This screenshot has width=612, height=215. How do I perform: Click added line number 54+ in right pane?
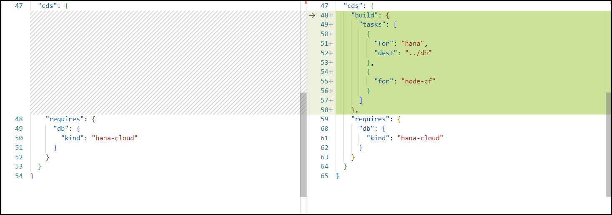[x=326, y=72]
